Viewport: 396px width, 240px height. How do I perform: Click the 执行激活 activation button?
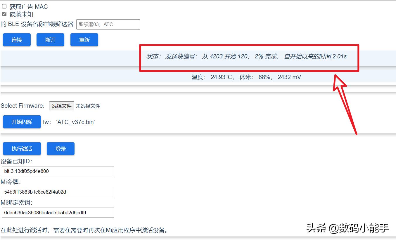pos(22,148)
